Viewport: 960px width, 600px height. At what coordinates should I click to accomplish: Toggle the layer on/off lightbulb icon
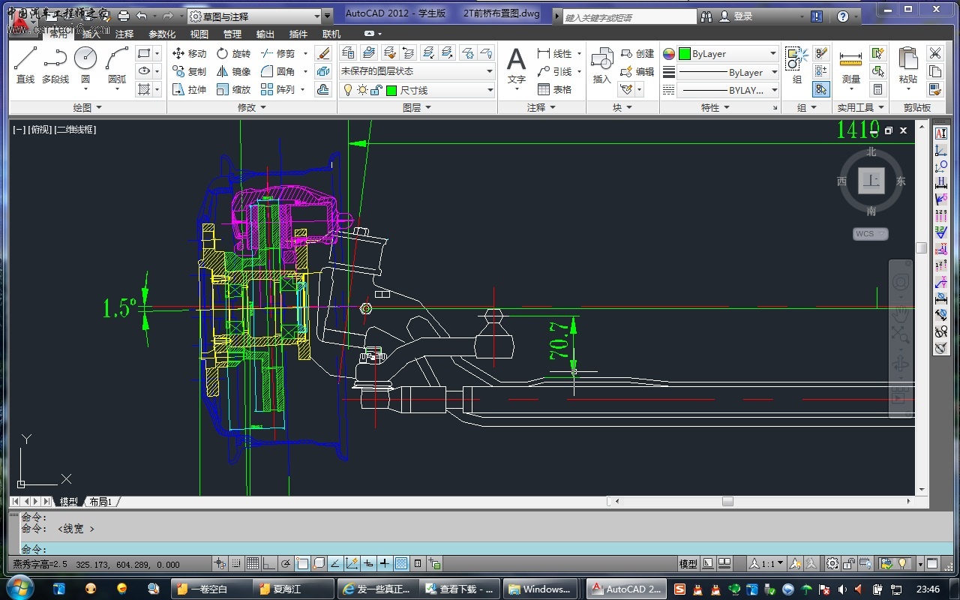point(348,90)
